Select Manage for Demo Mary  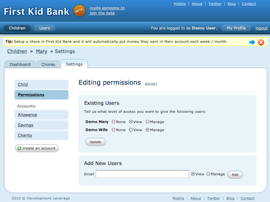point(147,122)
